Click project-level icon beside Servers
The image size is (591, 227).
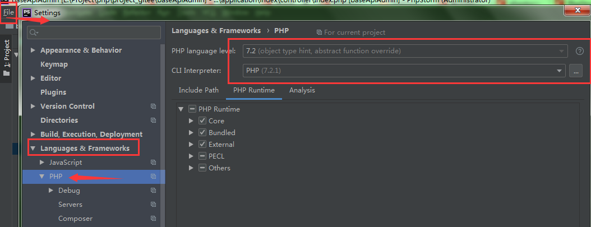[x=154, y=205]
